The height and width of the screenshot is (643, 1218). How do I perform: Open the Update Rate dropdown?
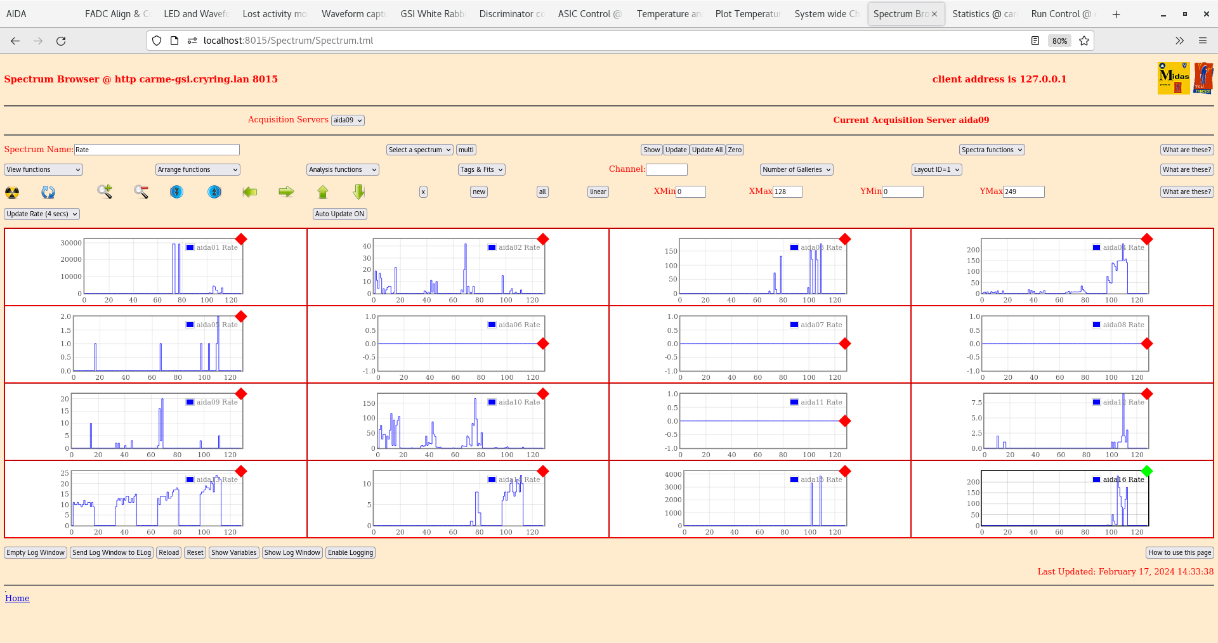click(x=42, y=214)
